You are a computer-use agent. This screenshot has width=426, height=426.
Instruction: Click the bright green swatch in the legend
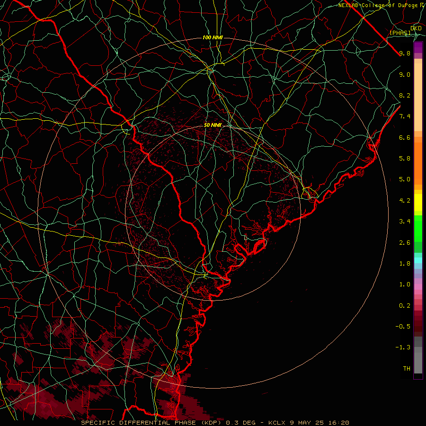pos(418,229)
